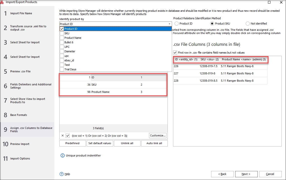
Task: Click the Next button
Action: tap(246, 174)
